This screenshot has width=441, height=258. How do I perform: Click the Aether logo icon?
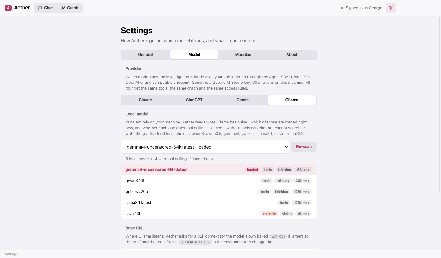tap(8, 8)
